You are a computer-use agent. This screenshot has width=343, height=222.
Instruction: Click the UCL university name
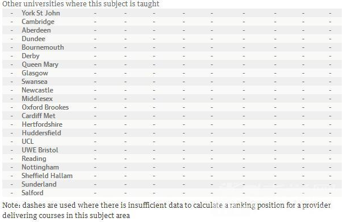coord(28,142)
